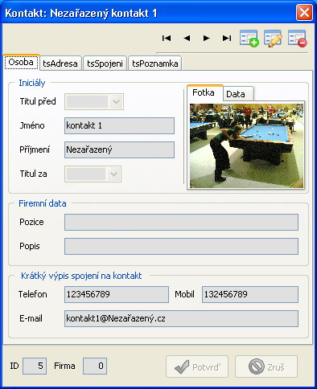The width and height of the screenshot is (317, 389).
Task: Go to the first contact record
Action: (167, 39)
